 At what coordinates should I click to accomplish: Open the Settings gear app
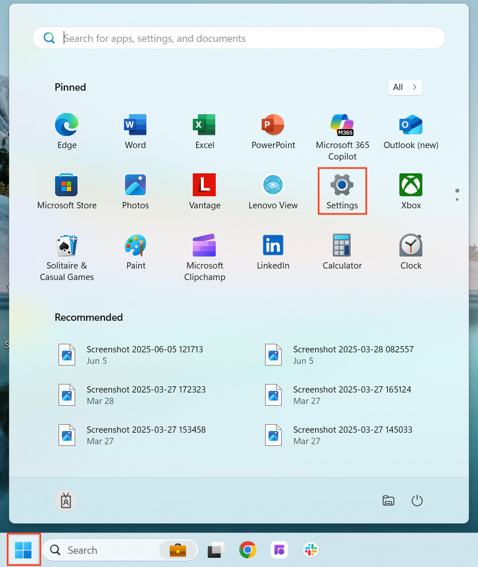pos(342,191)
